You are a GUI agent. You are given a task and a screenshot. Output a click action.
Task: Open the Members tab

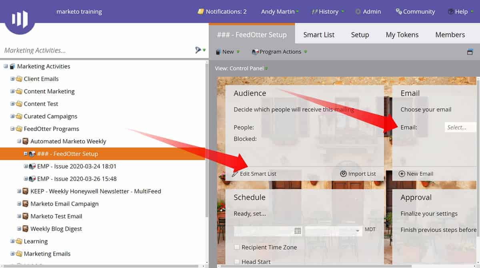[x=450, y=35]
